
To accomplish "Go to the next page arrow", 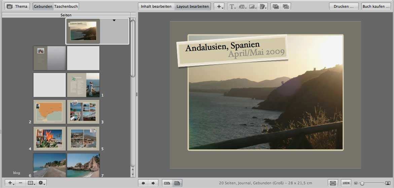I will coord(153,183).
